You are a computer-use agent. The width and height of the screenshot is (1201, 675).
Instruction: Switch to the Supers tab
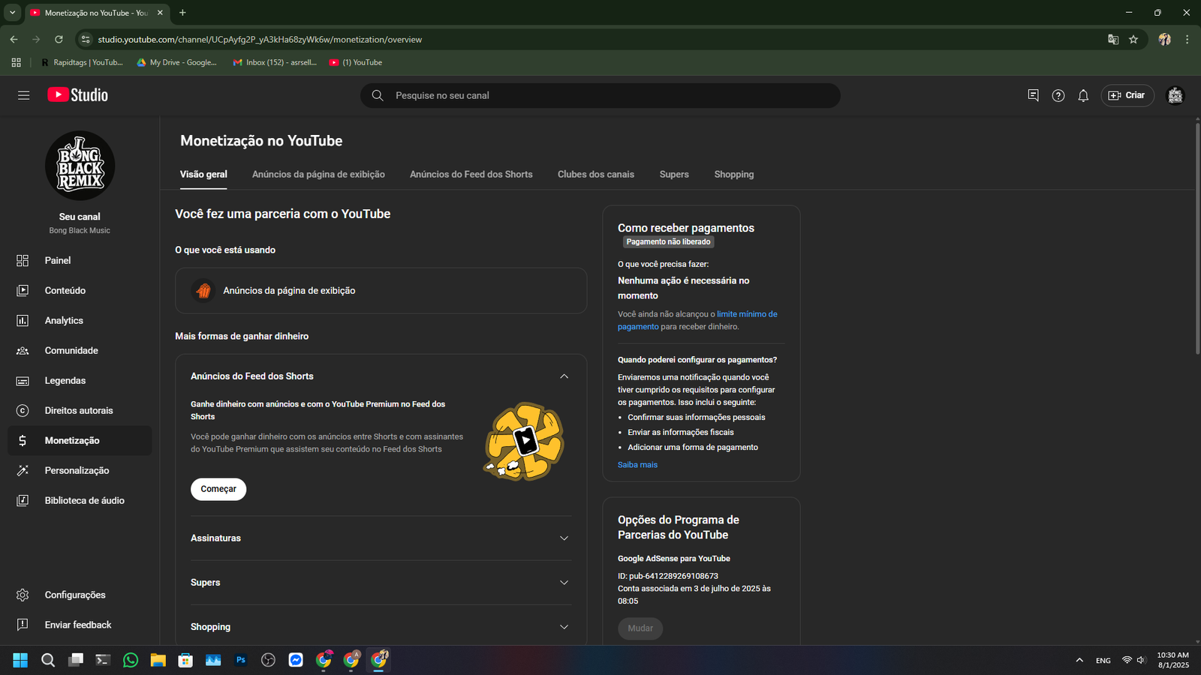pyautogui.click(x=674, y=174)
